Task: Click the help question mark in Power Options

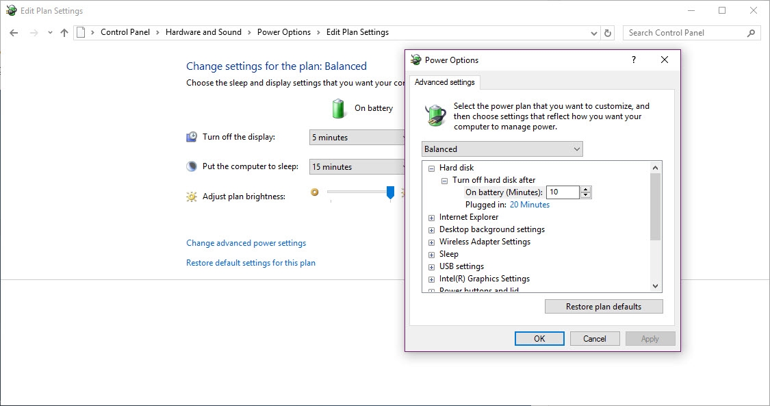Action: click(x=634, y=60)
